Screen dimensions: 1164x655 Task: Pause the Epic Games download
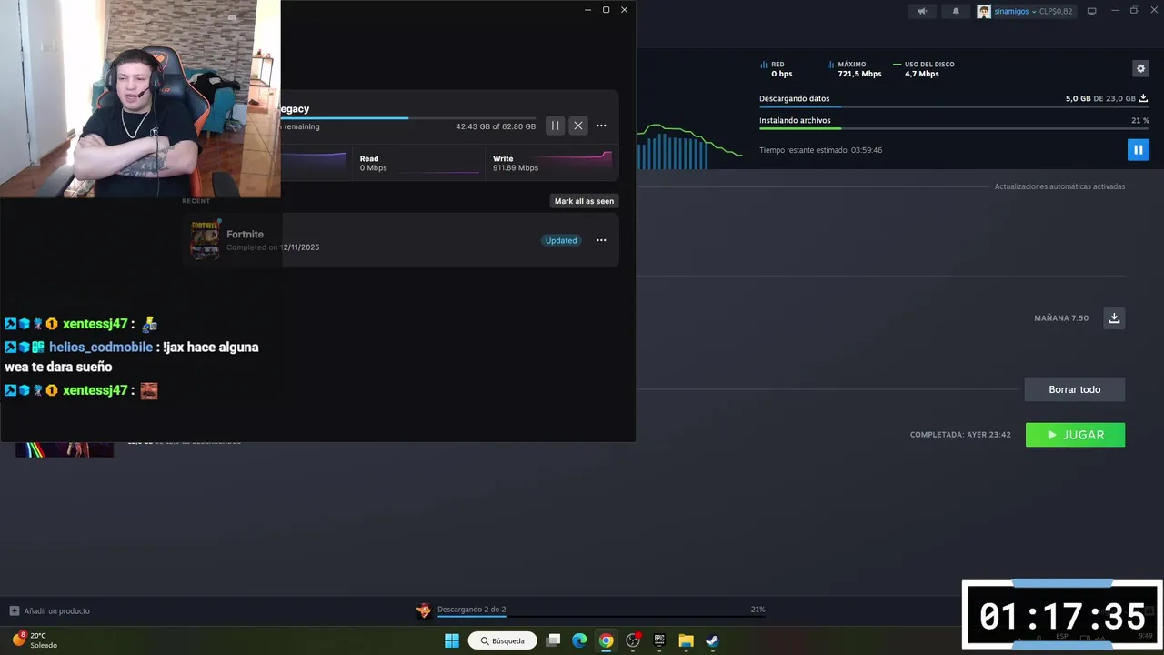click(555, 126)
